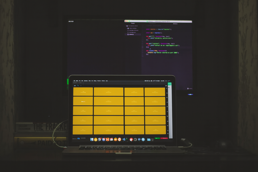Open the blue folder stack in dock
Image resolution: width=258 pixels, height=172 pixels.
149,139
